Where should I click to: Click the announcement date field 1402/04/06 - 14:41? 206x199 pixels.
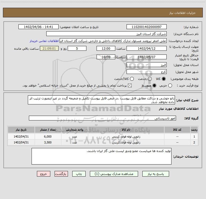coord(38,27)
